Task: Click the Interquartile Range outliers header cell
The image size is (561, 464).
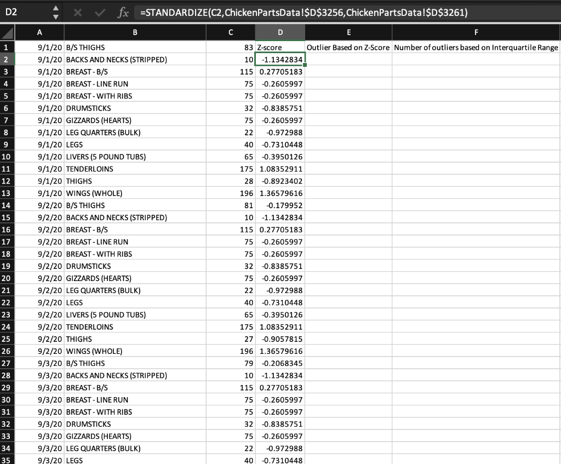Action: [x=476, y=47]
